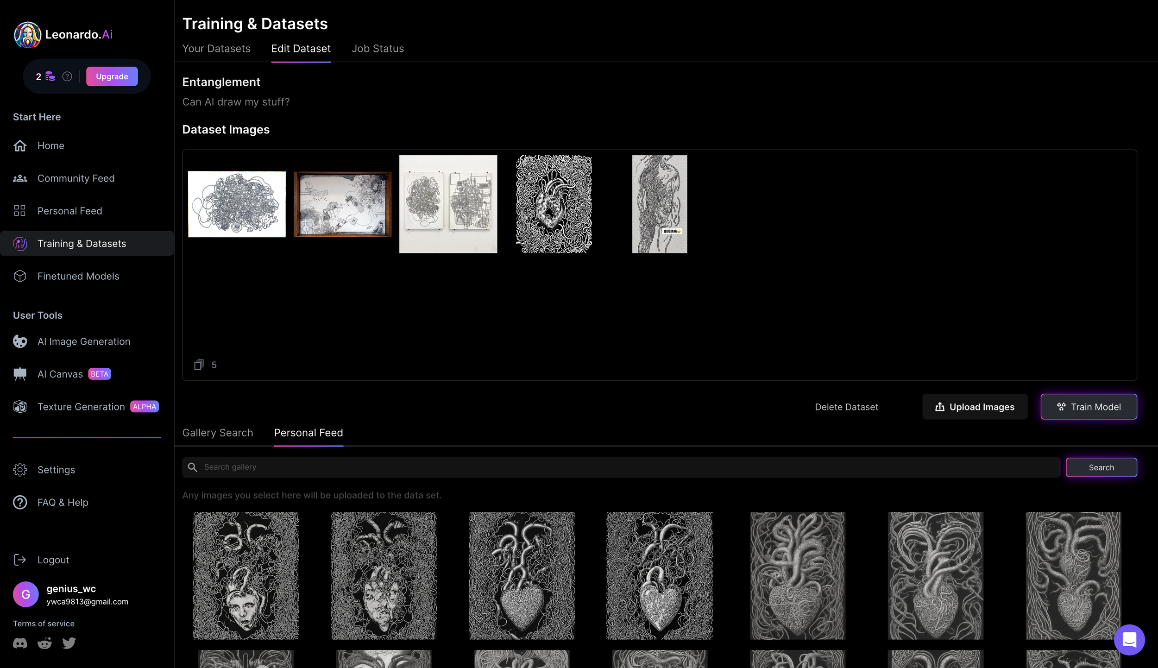Click the Upgrade button
The image size is (1158, 668).
112,76
